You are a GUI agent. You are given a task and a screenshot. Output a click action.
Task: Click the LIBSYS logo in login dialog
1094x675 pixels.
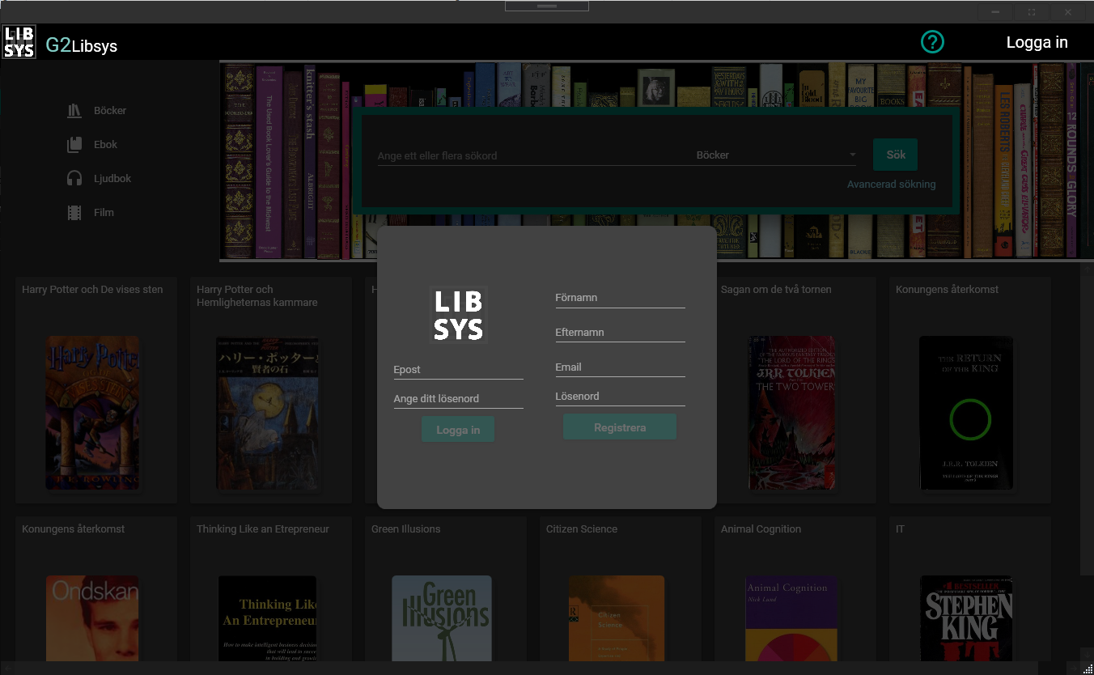click(458, 315)
